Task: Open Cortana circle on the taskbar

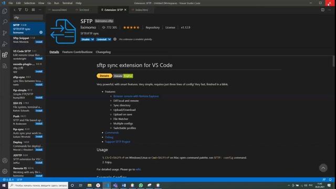Action: tap(72, 185)
